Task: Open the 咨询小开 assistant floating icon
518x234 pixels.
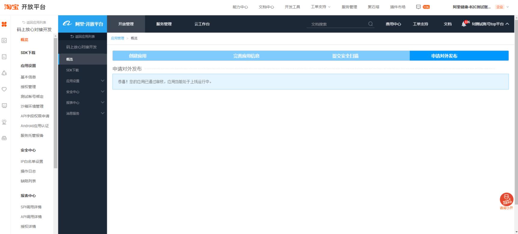Action: [506, 200]
